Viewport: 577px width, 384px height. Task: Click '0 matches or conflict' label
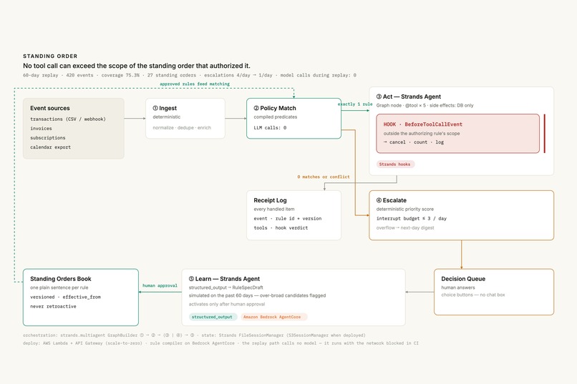(x=324, y=177)
